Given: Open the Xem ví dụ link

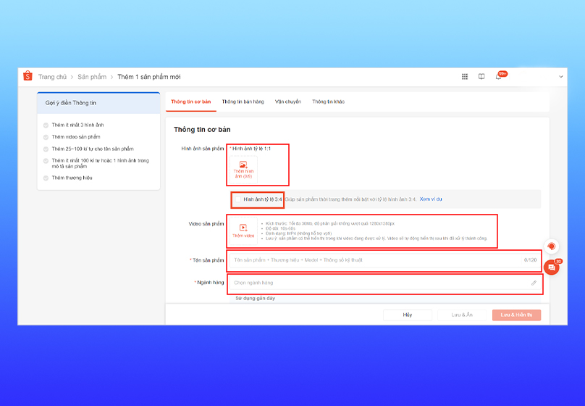Looking at the screenshot, I should (x=431, y=199).
